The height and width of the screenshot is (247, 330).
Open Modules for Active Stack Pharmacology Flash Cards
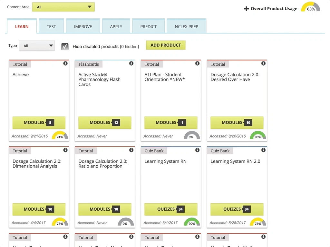click(105, 123)
